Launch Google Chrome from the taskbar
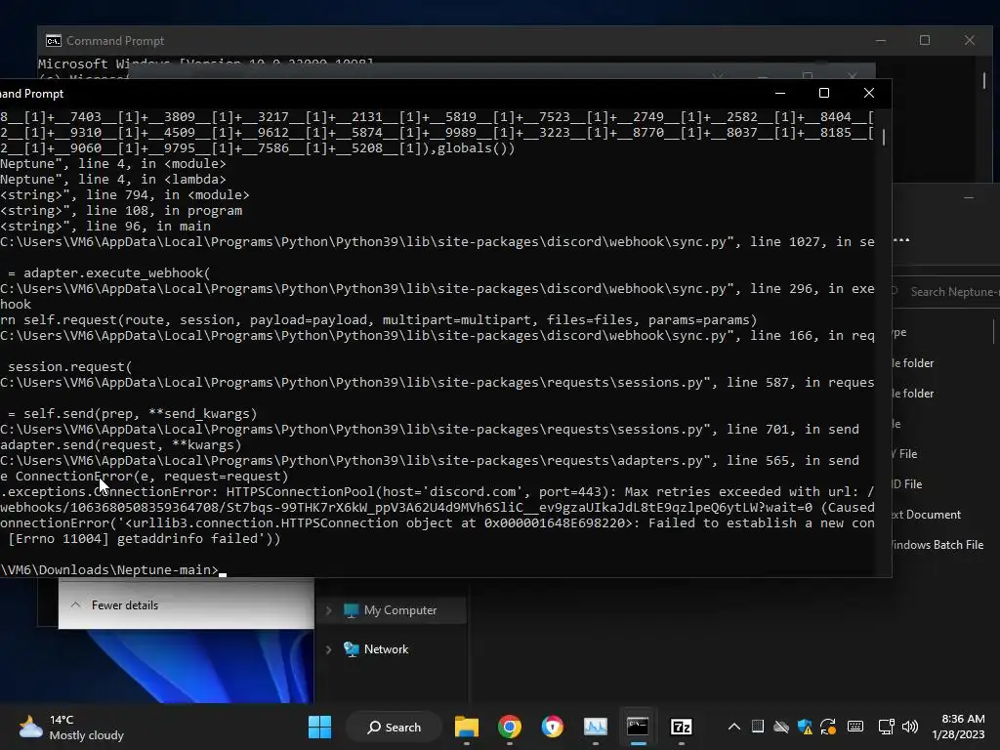Image resolution: width=1000 pixels, height=750 pixels. click(x=509, y=727)
